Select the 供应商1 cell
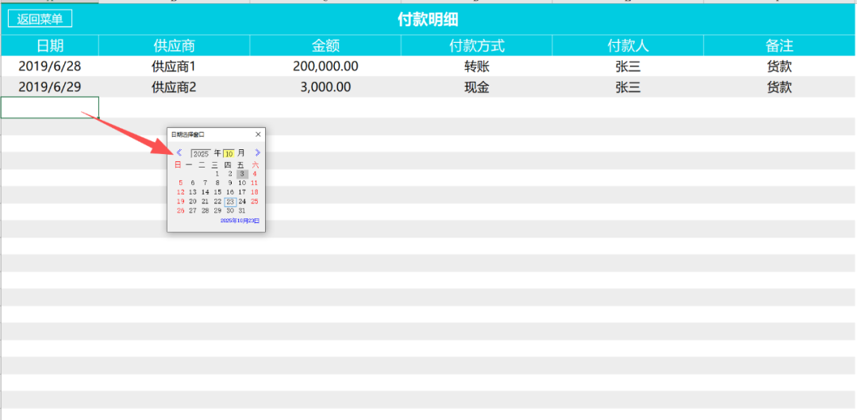The height and width of the screenshot is (420, 857). [174, 67]
